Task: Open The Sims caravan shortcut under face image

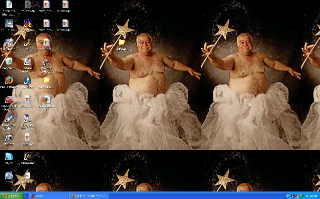Action: (47, 61)
